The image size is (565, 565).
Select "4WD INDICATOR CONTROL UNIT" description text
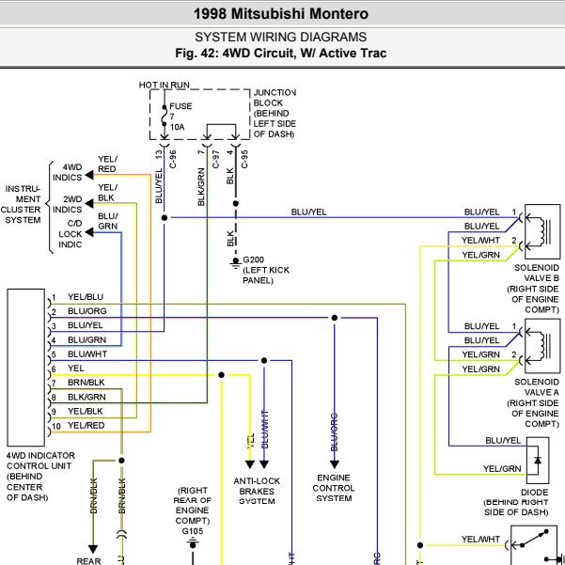point(40,477)
